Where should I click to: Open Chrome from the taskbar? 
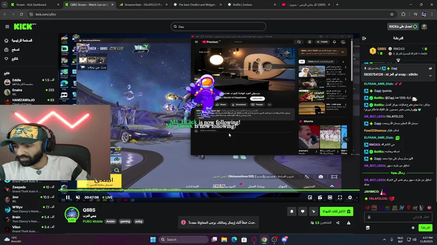coord(264,240)
